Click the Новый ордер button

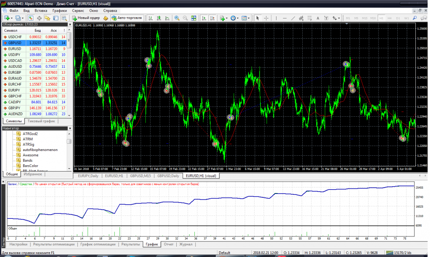pyautogui.click(x=86, y=18)
